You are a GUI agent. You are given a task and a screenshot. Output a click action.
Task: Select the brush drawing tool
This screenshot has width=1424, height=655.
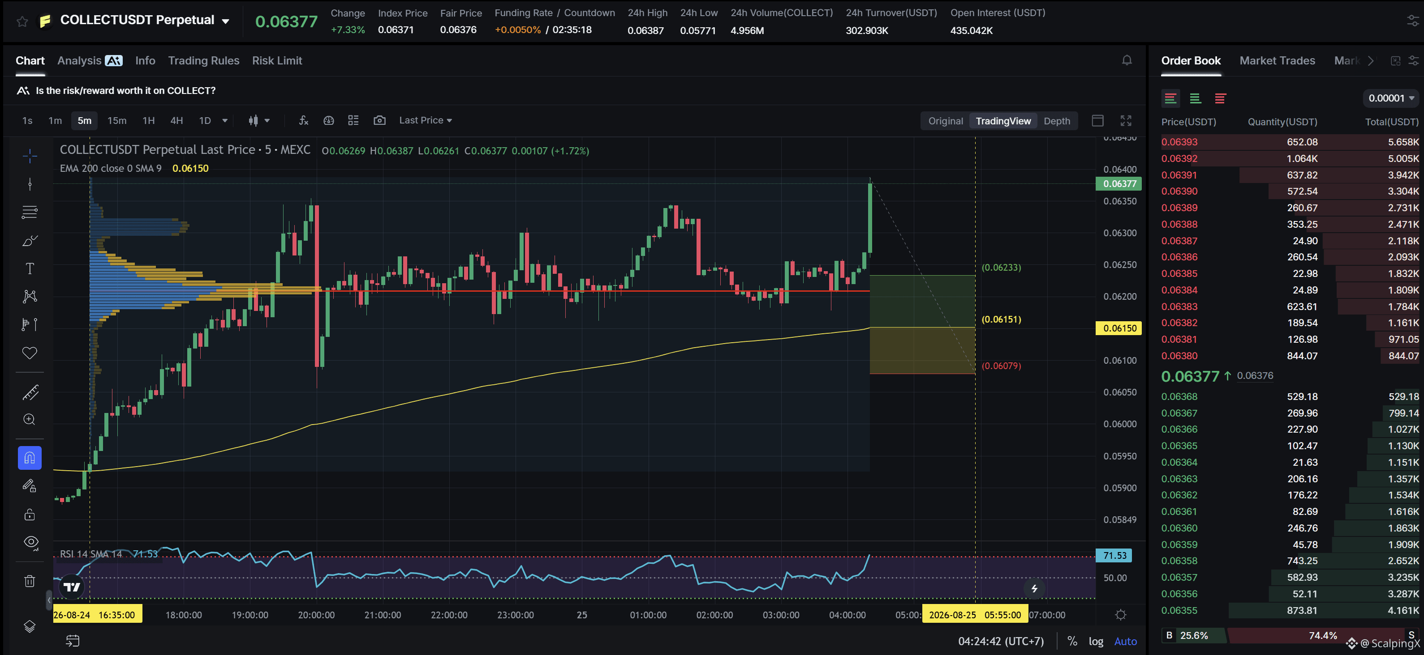[30, 240]
